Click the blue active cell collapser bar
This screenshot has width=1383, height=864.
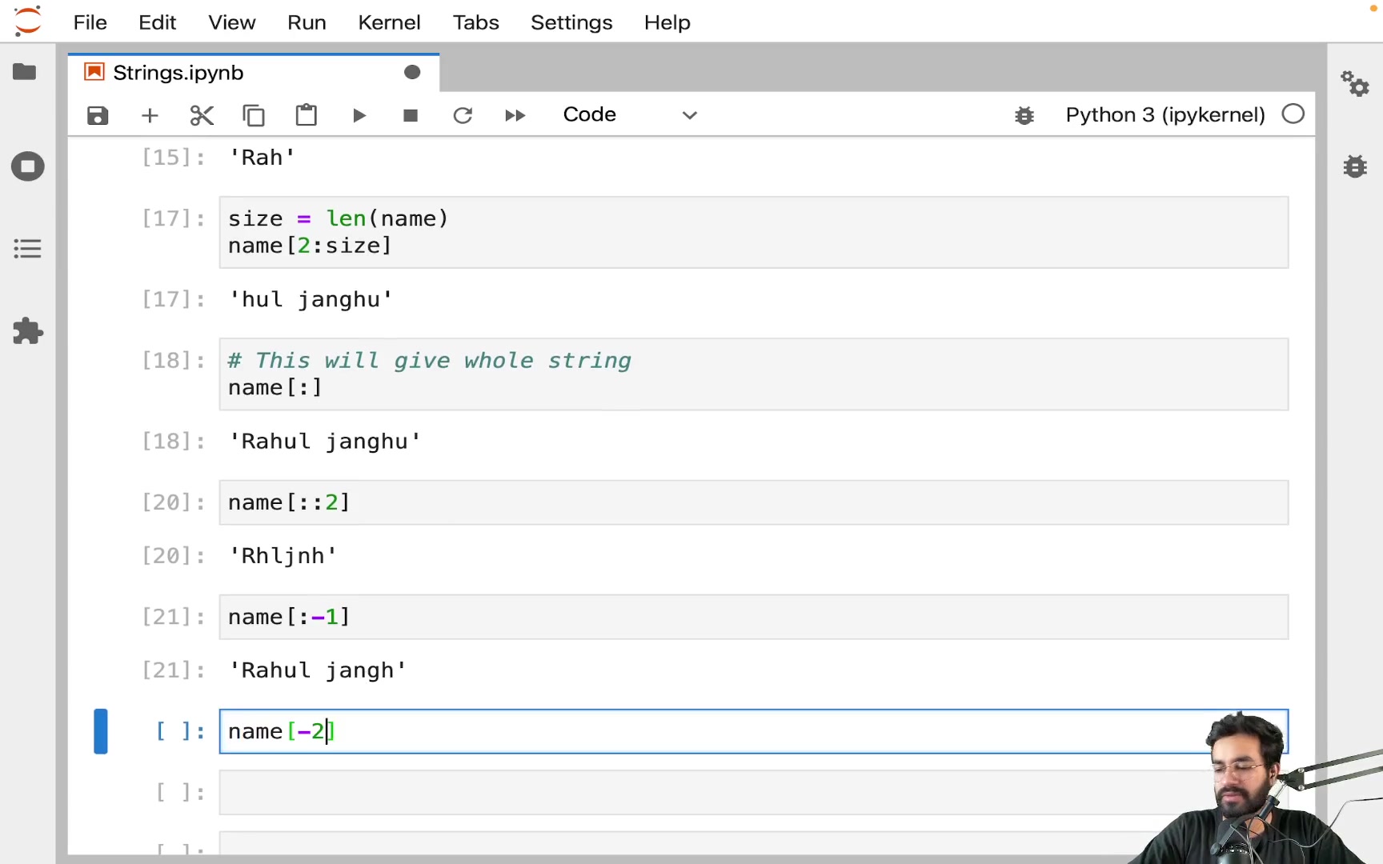click(101, 731)
